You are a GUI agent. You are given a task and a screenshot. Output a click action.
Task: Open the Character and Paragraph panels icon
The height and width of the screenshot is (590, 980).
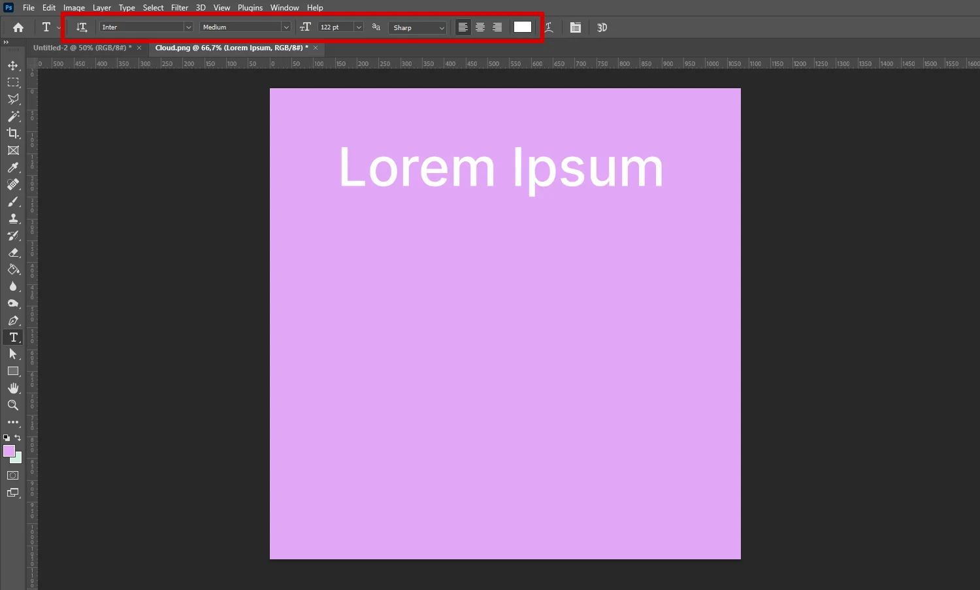[575, 27]
